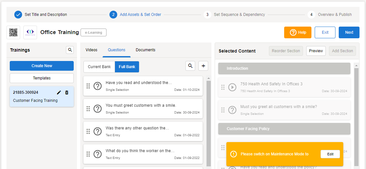
Task: Click the question list vertical scrollbar
Action: (208, 123)
